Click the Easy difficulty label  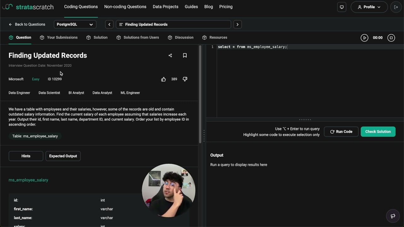(36, 79)
